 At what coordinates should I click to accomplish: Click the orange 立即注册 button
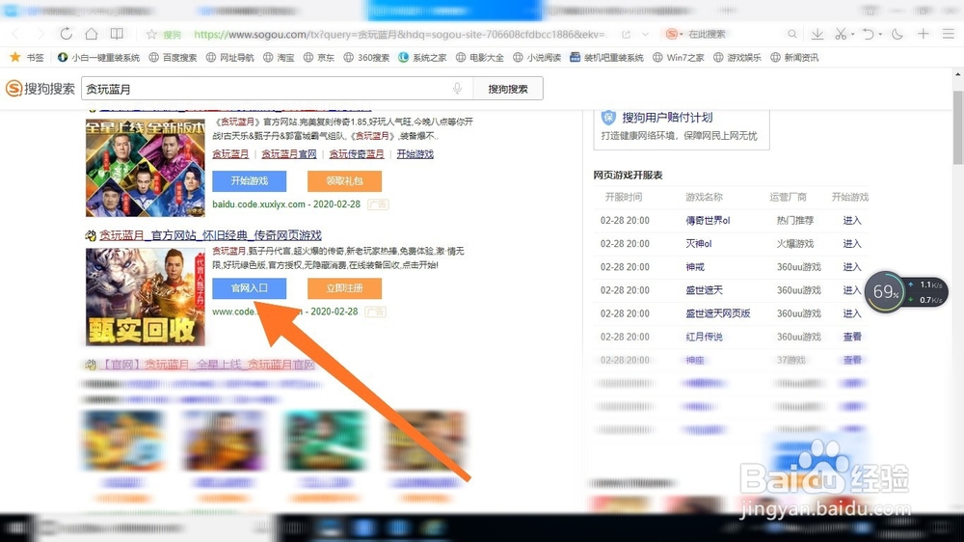coord(344,288)
